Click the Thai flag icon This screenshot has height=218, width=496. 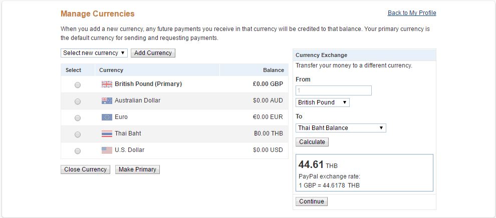(x=107, y=133)
